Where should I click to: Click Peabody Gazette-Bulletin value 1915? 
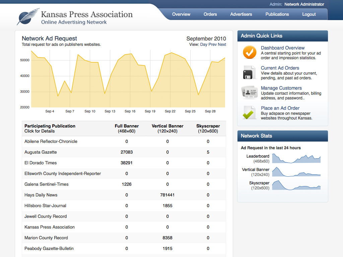pyautogui.click(x=167, y=249)
